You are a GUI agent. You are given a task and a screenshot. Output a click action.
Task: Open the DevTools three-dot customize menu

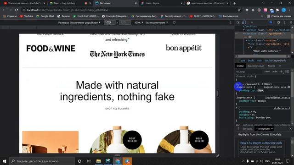click(x=285, y=22)
